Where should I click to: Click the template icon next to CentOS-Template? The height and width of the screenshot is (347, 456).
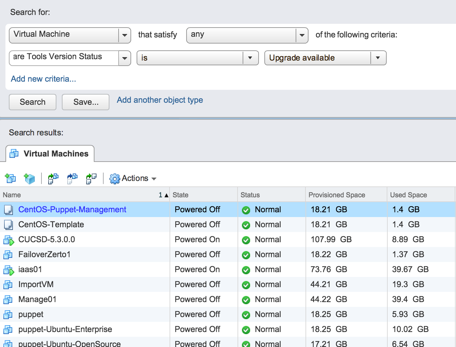8,225
